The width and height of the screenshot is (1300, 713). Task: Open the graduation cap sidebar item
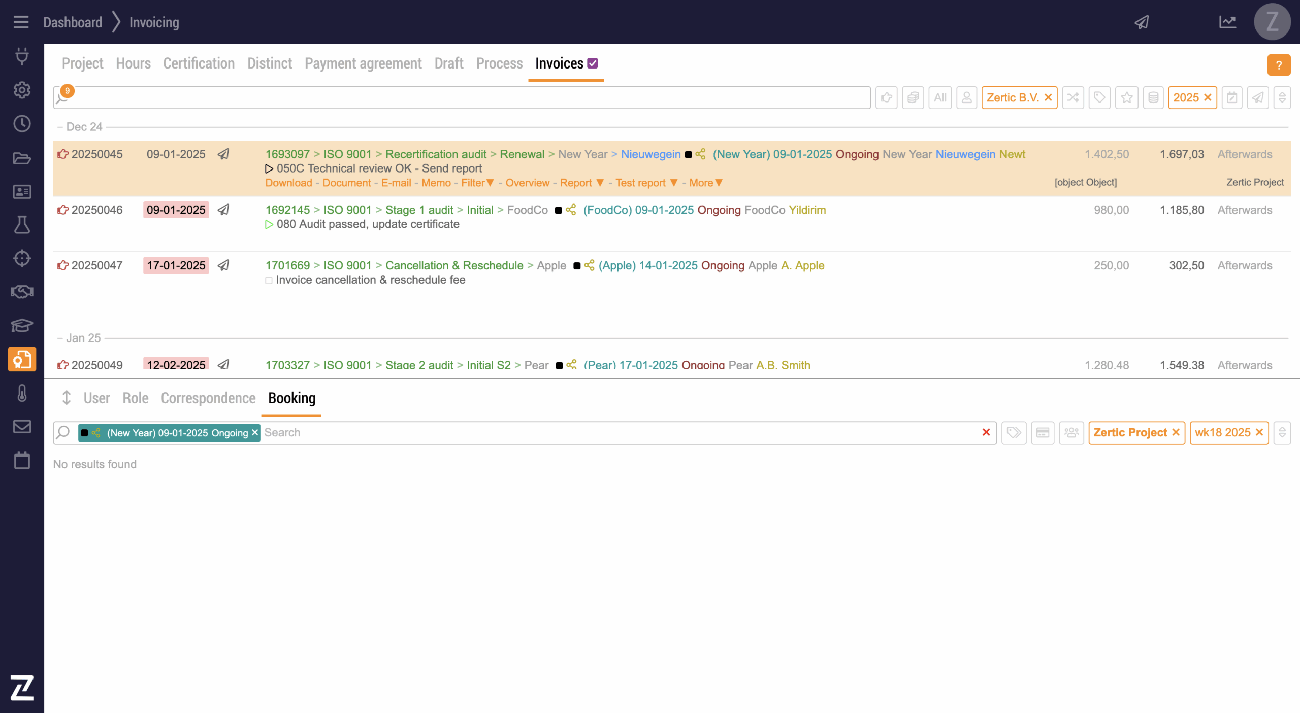click(22, 325)
